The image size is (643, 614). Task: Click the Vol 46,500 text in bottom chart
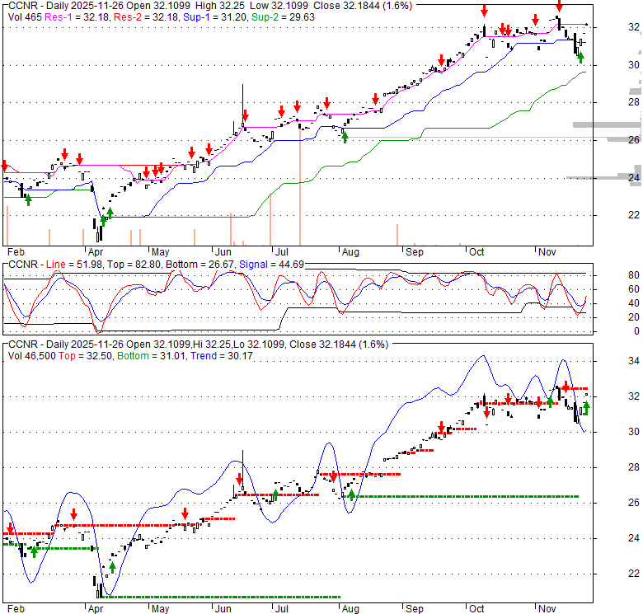pyautogui.click(x=32, y=355)
